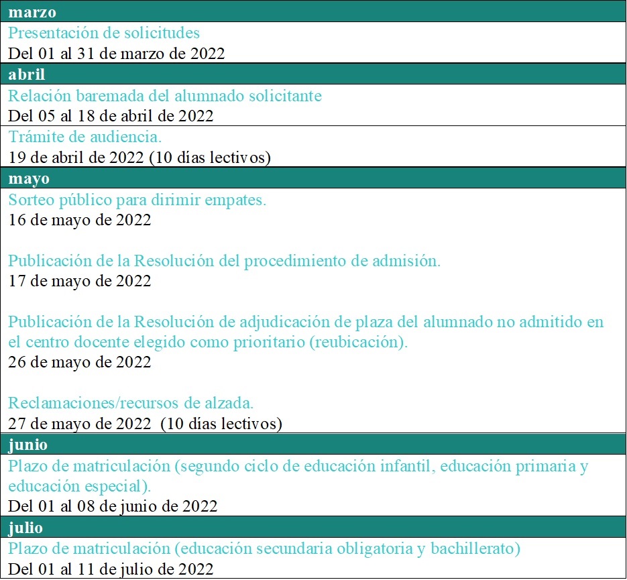Open "Reclamaciones/recursos de alzada." link
The image size is (627, 580).
pyautogui.click(x=131, y=403)
